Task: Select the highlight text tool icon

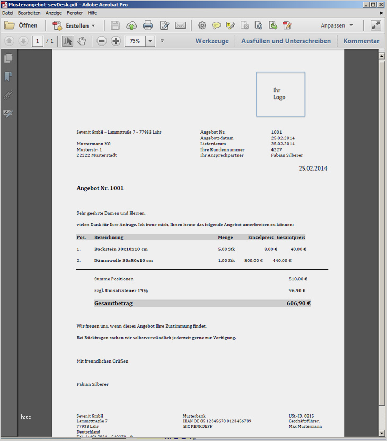Action: tap(230, 25)
